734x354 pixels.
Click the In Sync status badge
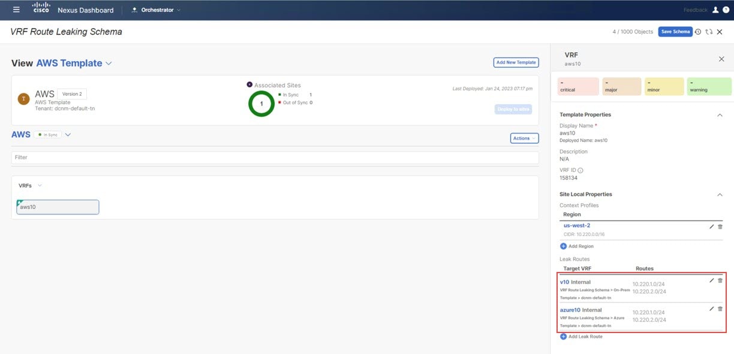47,135
